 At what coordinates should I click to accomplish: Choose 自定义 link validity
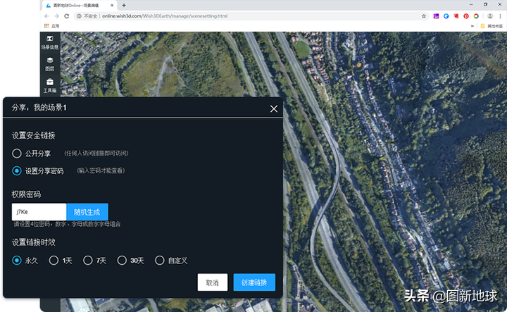click(x=159, y=261)
